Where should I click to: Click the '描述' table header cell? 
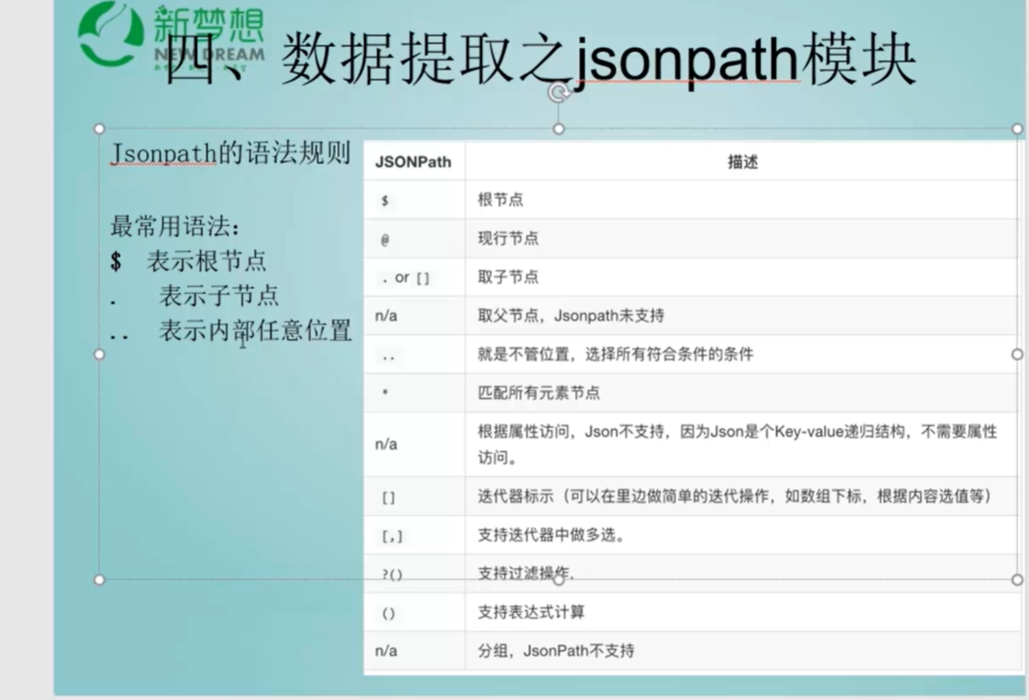tap(743, 161)
